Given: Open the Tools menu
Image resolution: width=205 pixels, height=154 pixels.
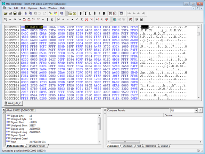Looking at the screenshot, I should pyautogui.click(x=43, y=8).
